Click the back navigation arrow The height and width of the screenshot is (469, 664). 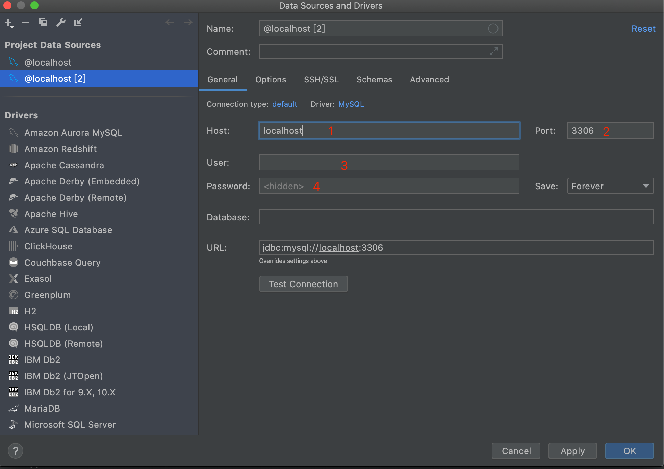170,23
